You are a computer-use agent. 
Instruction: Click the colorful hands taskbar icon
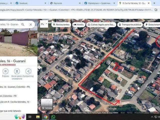[x=20, y=117]
